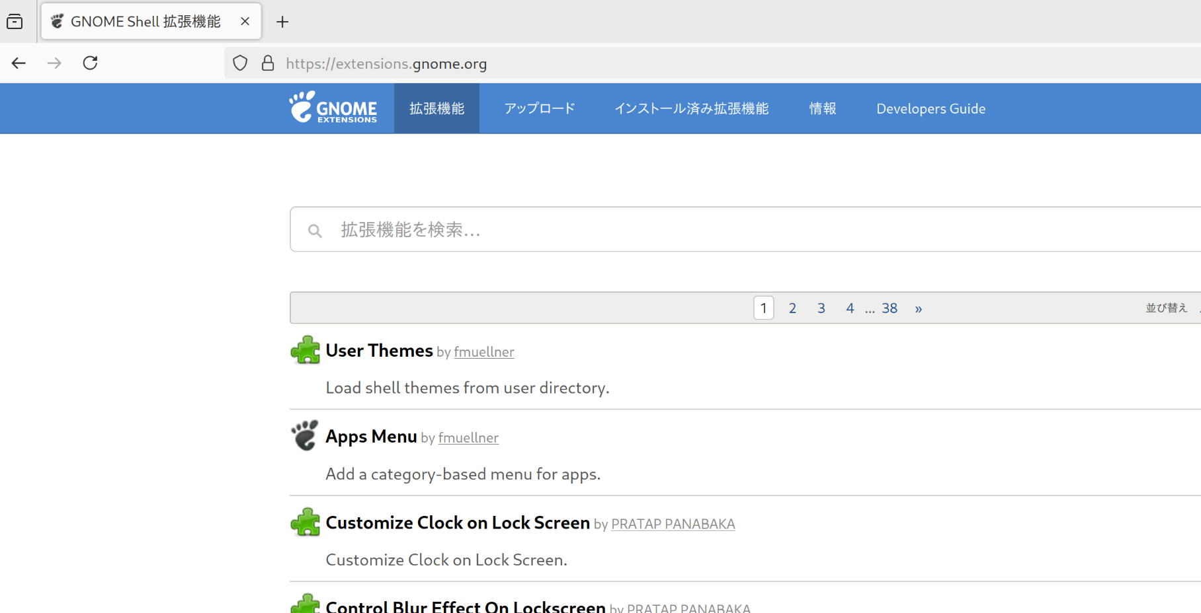This screenshot has height=613, width=1201.
Task: Open the User Themes extension title
Action: [380, 351]
